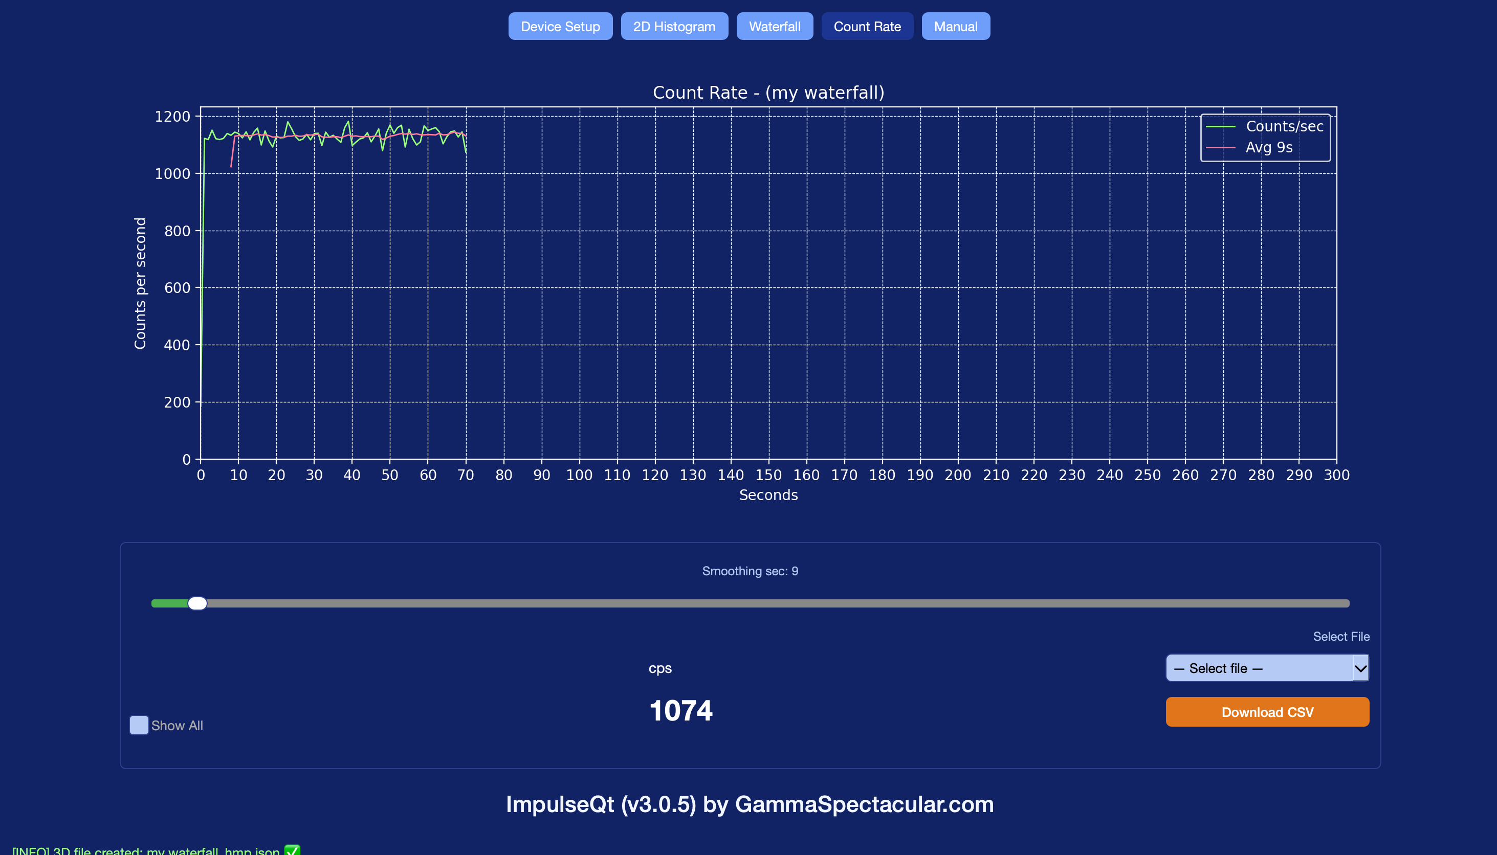The width and height of the screenshot is (1497, 855).
Task: Switch to the 2D Histogram tab
Action: click(x=674, y=27)
